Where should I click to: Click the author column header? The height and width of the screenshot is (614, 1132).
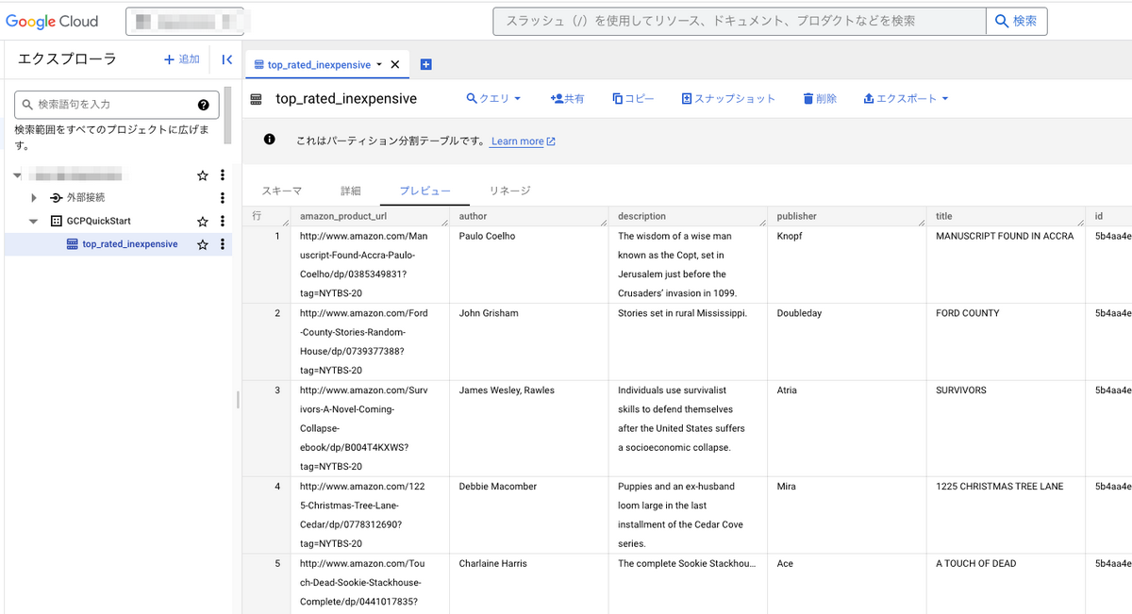529,216
